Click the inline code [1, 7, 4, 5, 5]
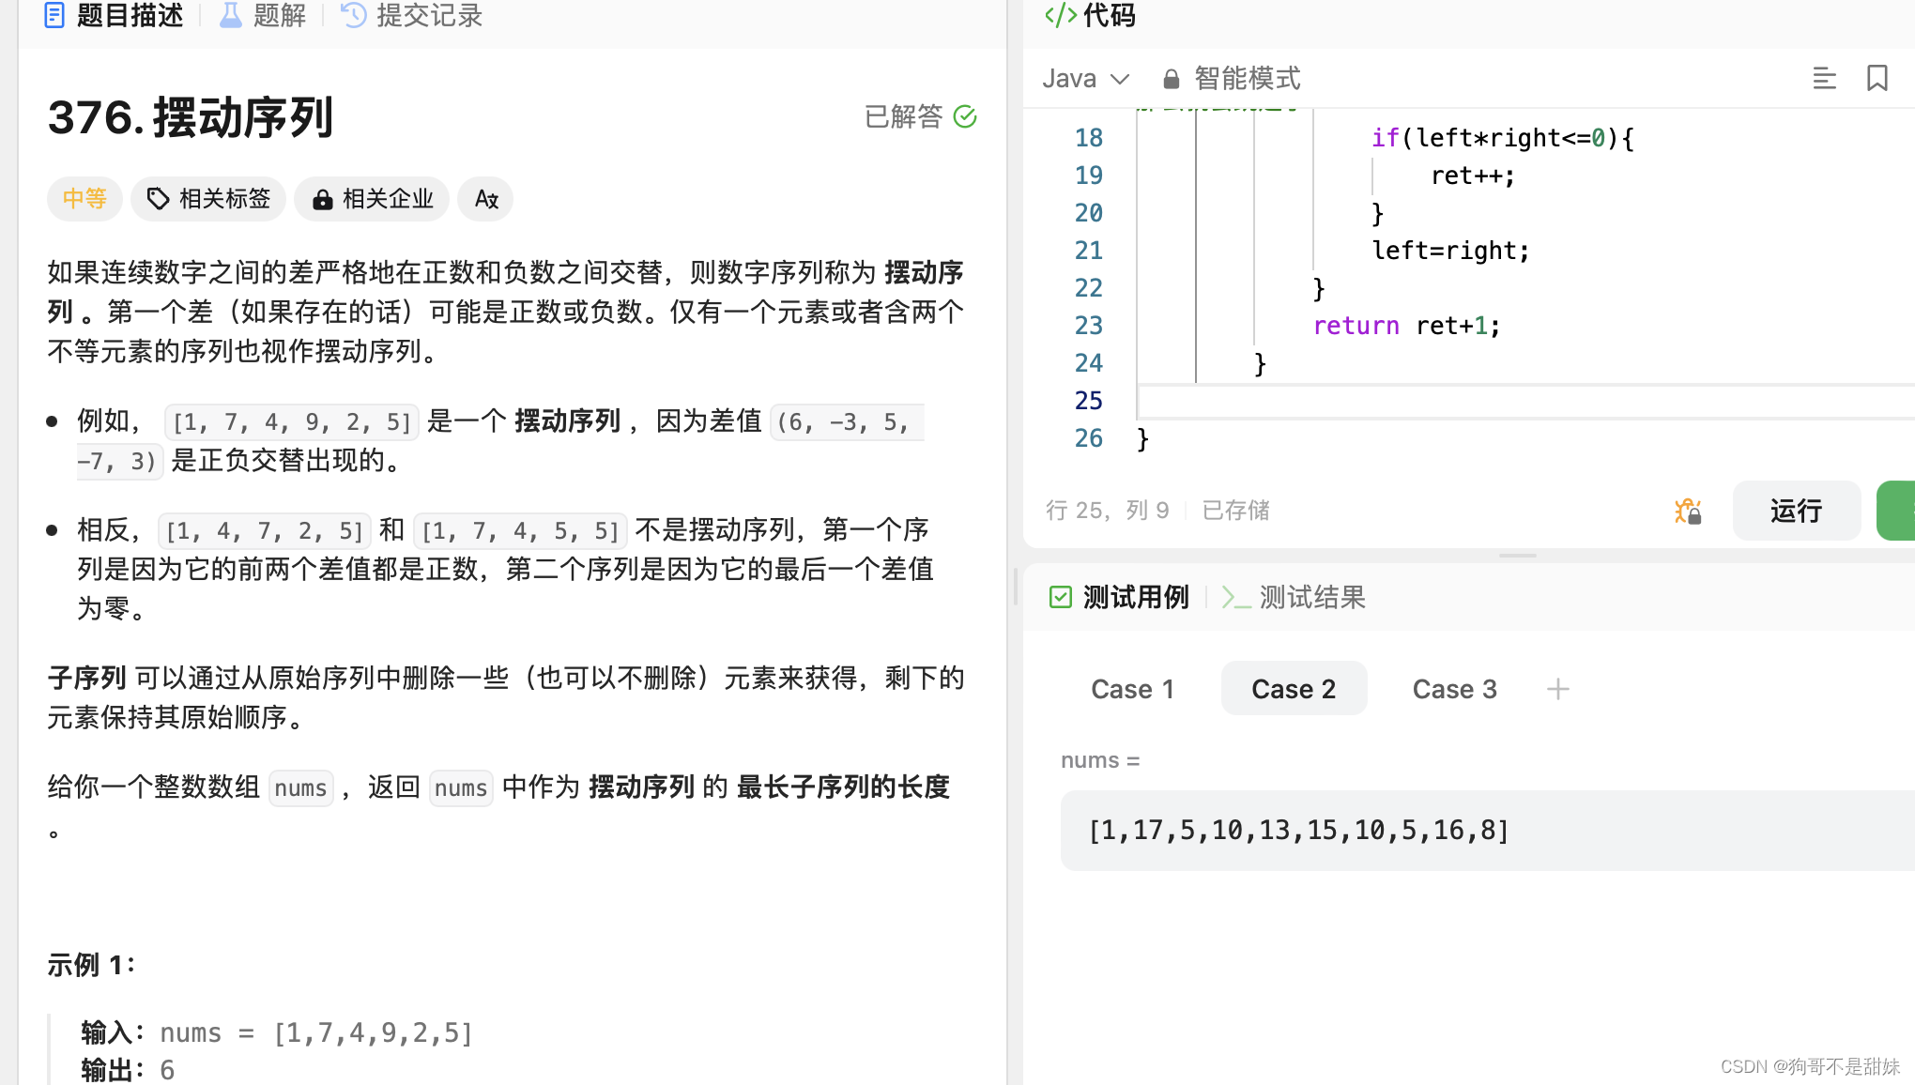Image resolution: width=1915 pixels, height=1085 pixels. coord(520,531)
